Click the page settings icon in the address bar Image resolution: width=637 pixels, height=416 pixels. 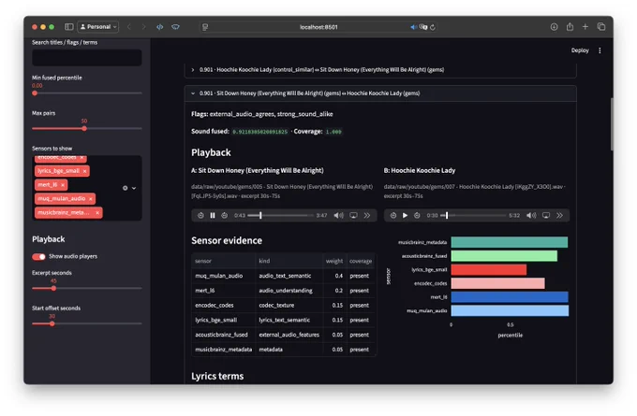[x=205, y=27]
